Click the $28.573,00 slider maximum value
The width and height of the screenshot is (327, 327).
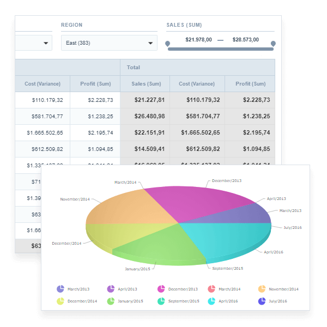[x=246, y=40]
